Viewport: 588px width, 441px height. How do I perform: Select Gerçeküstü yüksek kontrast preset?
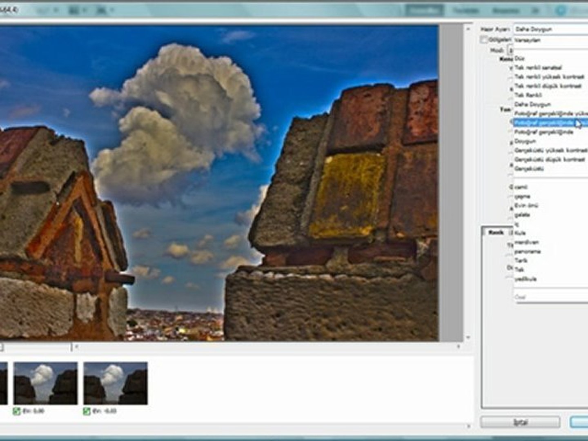(551, 150)
